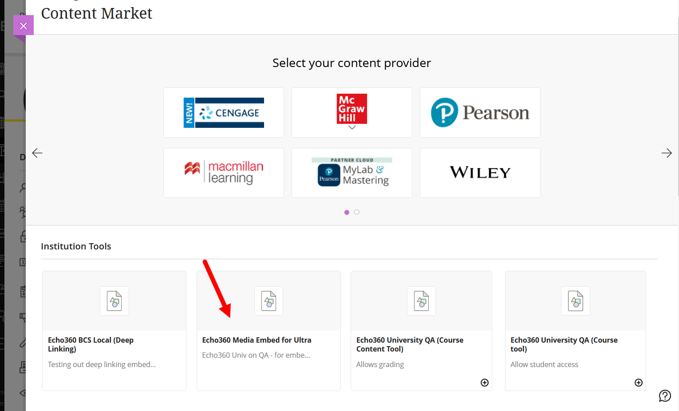Viewport: 679px width, 411px height.
Task: Select first carousel page dot
Action: (347, 212)
